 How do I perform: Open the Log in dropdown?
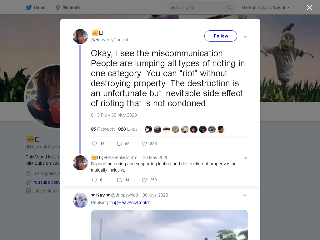tap(282, 7)
